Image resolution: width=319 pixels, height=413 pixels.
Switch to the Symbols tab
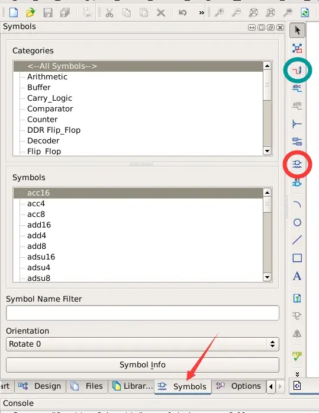click(182, 387)
